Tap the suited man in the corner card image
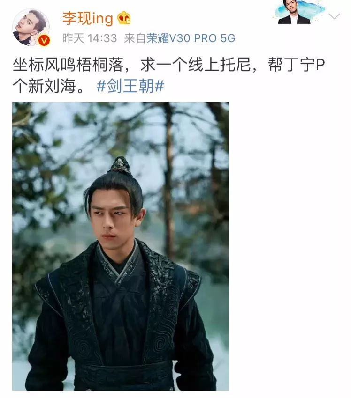Screen dimensions: 351x398 (294, 13)
